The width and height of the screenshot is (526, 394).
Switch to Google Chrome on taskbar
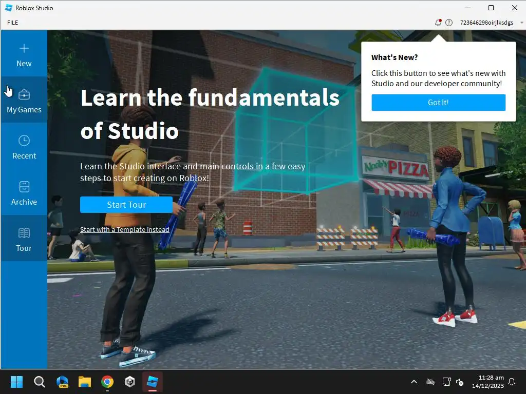(x=107, y=382)
